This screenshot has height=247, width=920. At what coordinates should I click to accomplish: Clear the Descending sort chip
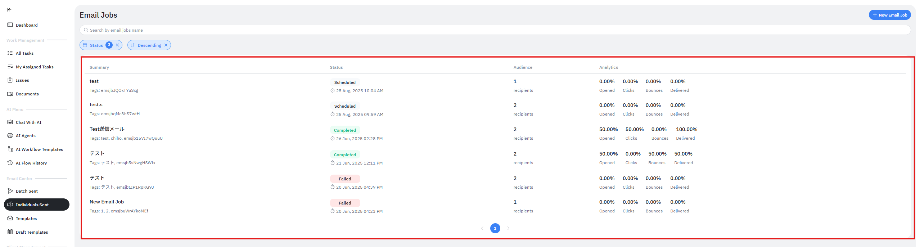166,45
